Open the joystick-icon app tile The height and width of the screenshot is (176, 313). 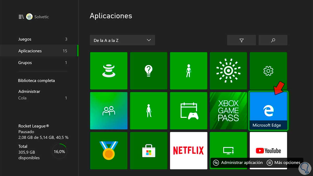tap(109, 71)
